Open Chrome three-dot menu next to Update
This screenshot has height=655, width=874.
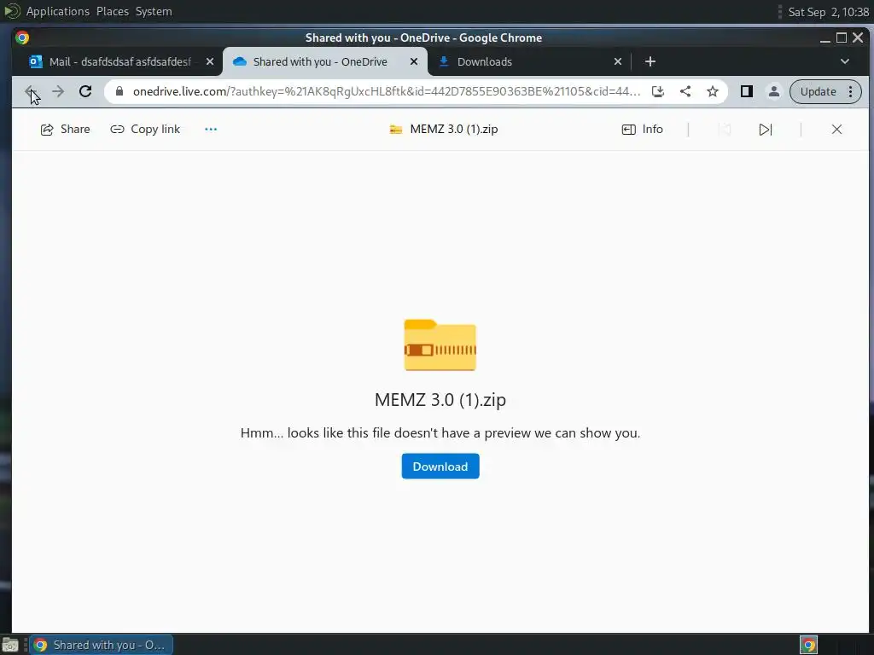pyautogui.click(x=851, y=91)
